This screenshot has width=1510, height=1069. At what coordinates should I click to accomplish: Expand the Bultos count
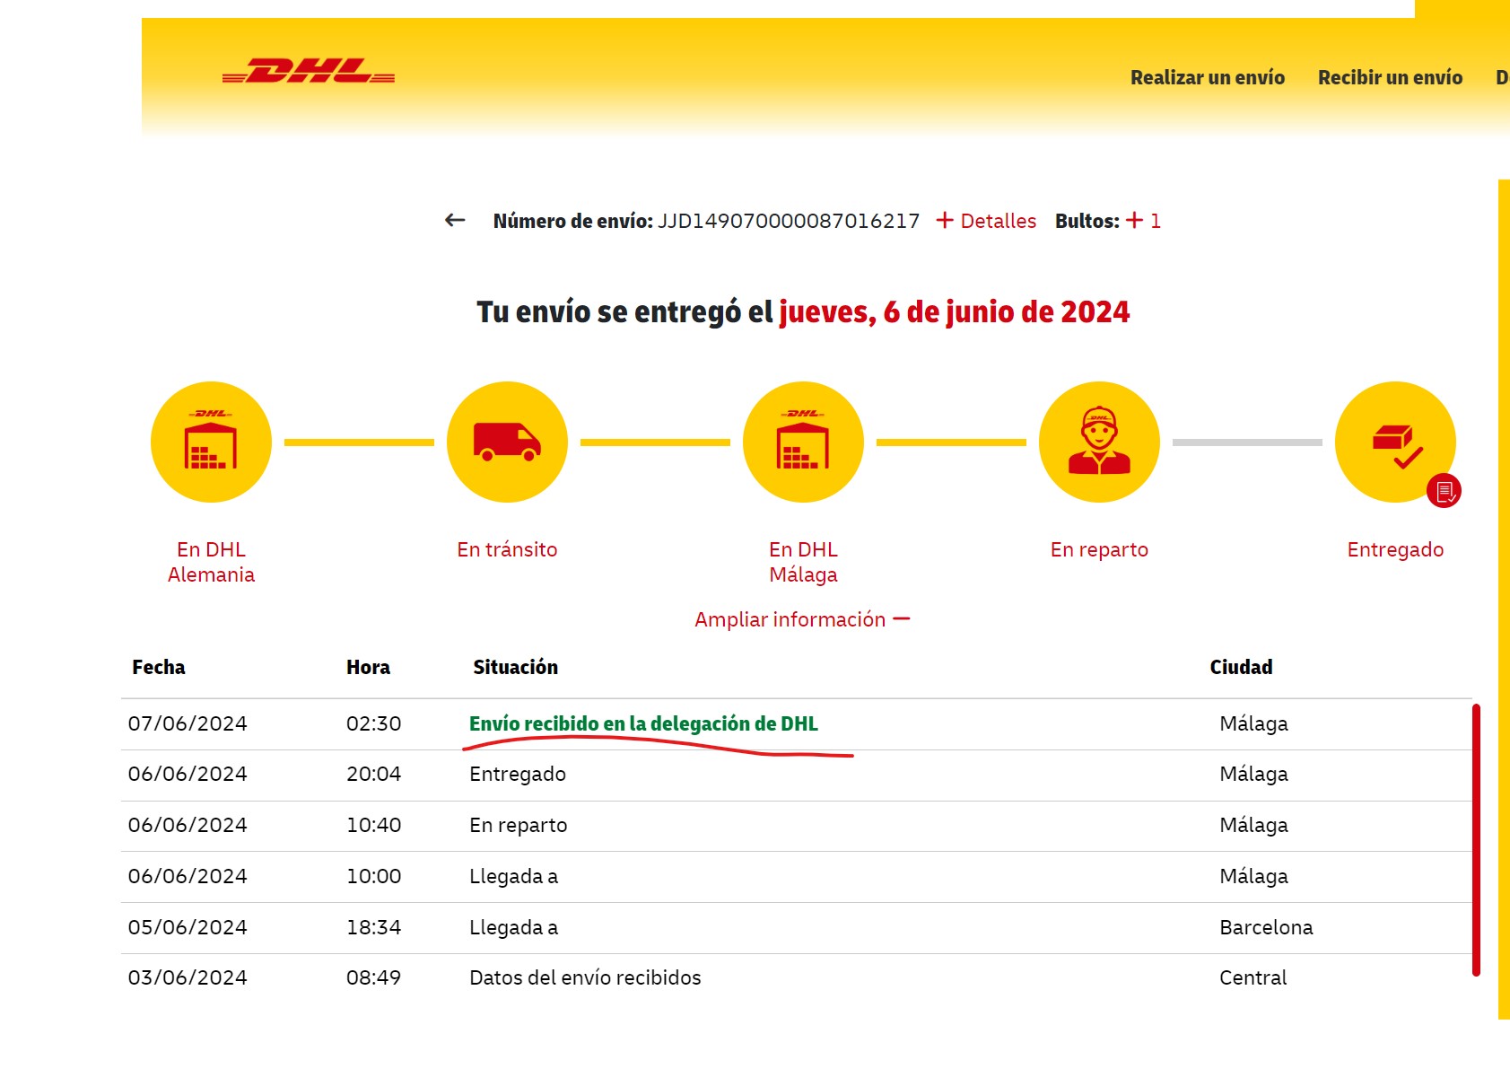coord(1143,221)
